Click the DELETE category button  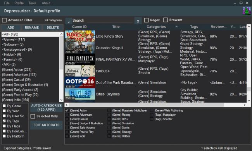tap(53, 27)
